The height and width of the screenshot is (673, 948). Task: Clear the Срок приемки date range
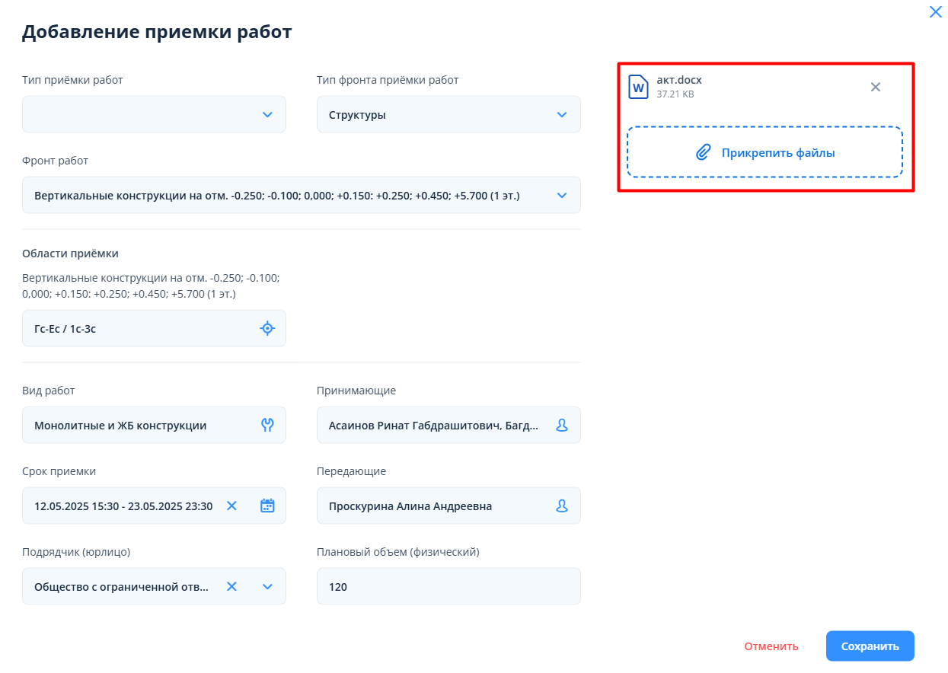pyautogui.click(x=232, y=506)
